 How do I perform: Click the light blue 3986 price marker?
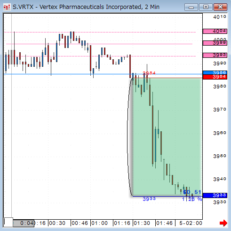point(215,72)
